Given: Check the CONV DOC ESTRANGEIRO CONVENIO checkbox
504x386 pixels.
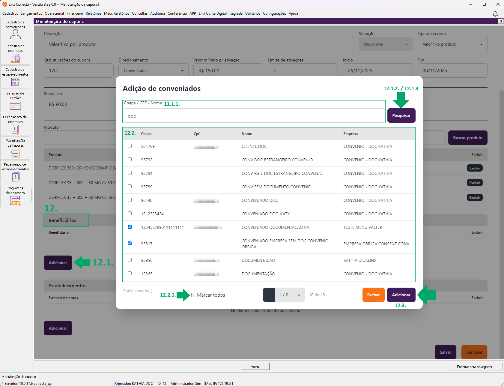Looking at the screenshot, I should coord(130,160).
